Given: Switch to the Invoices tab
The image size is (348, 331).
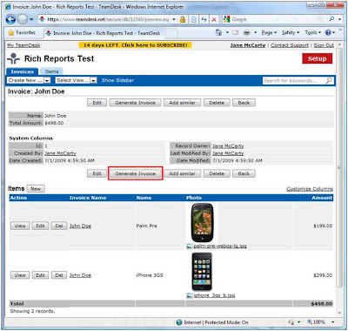Looking at the screenshot, I should tap(23, 71).
